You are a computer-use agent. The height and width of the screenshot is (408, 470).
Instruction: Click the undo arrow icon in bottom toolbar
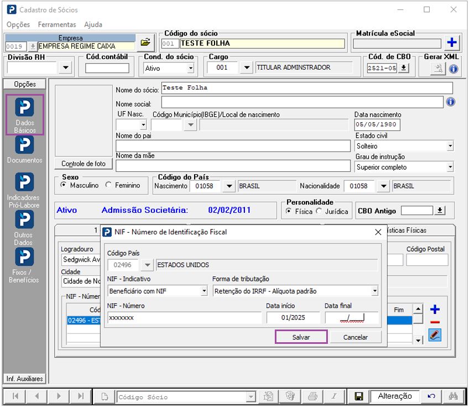[431, 396]
